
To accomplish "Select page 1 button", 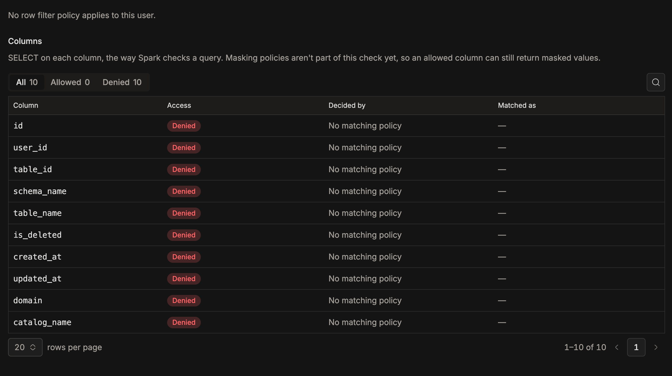I will tap(636, 347).
